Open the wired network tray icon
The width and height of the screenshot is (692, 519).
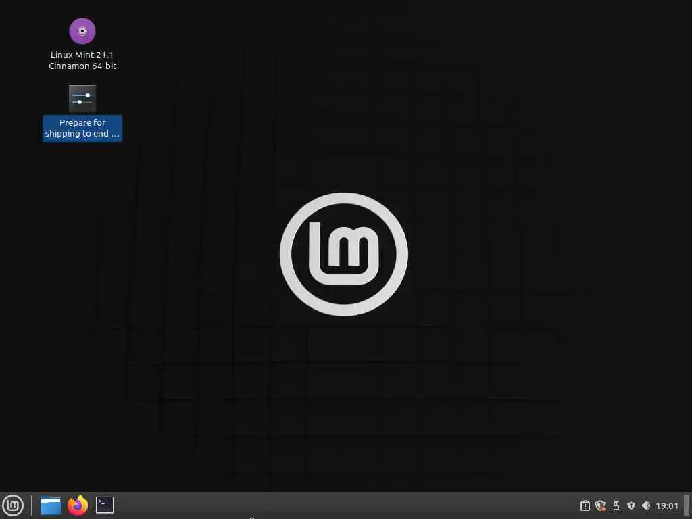(x=616, y=505)
